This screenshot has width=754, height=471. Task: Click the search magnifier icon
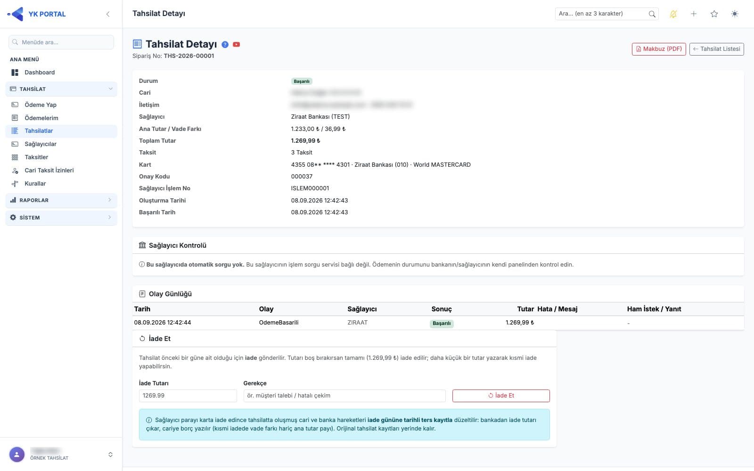[x=652, y=14]
